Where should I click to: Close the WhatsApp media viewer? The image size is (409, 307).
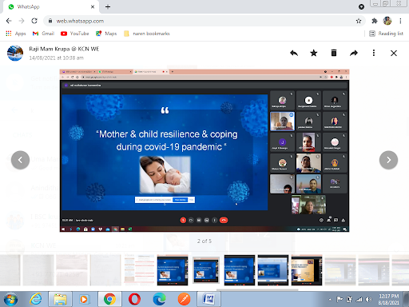click(x=394, y=53)
